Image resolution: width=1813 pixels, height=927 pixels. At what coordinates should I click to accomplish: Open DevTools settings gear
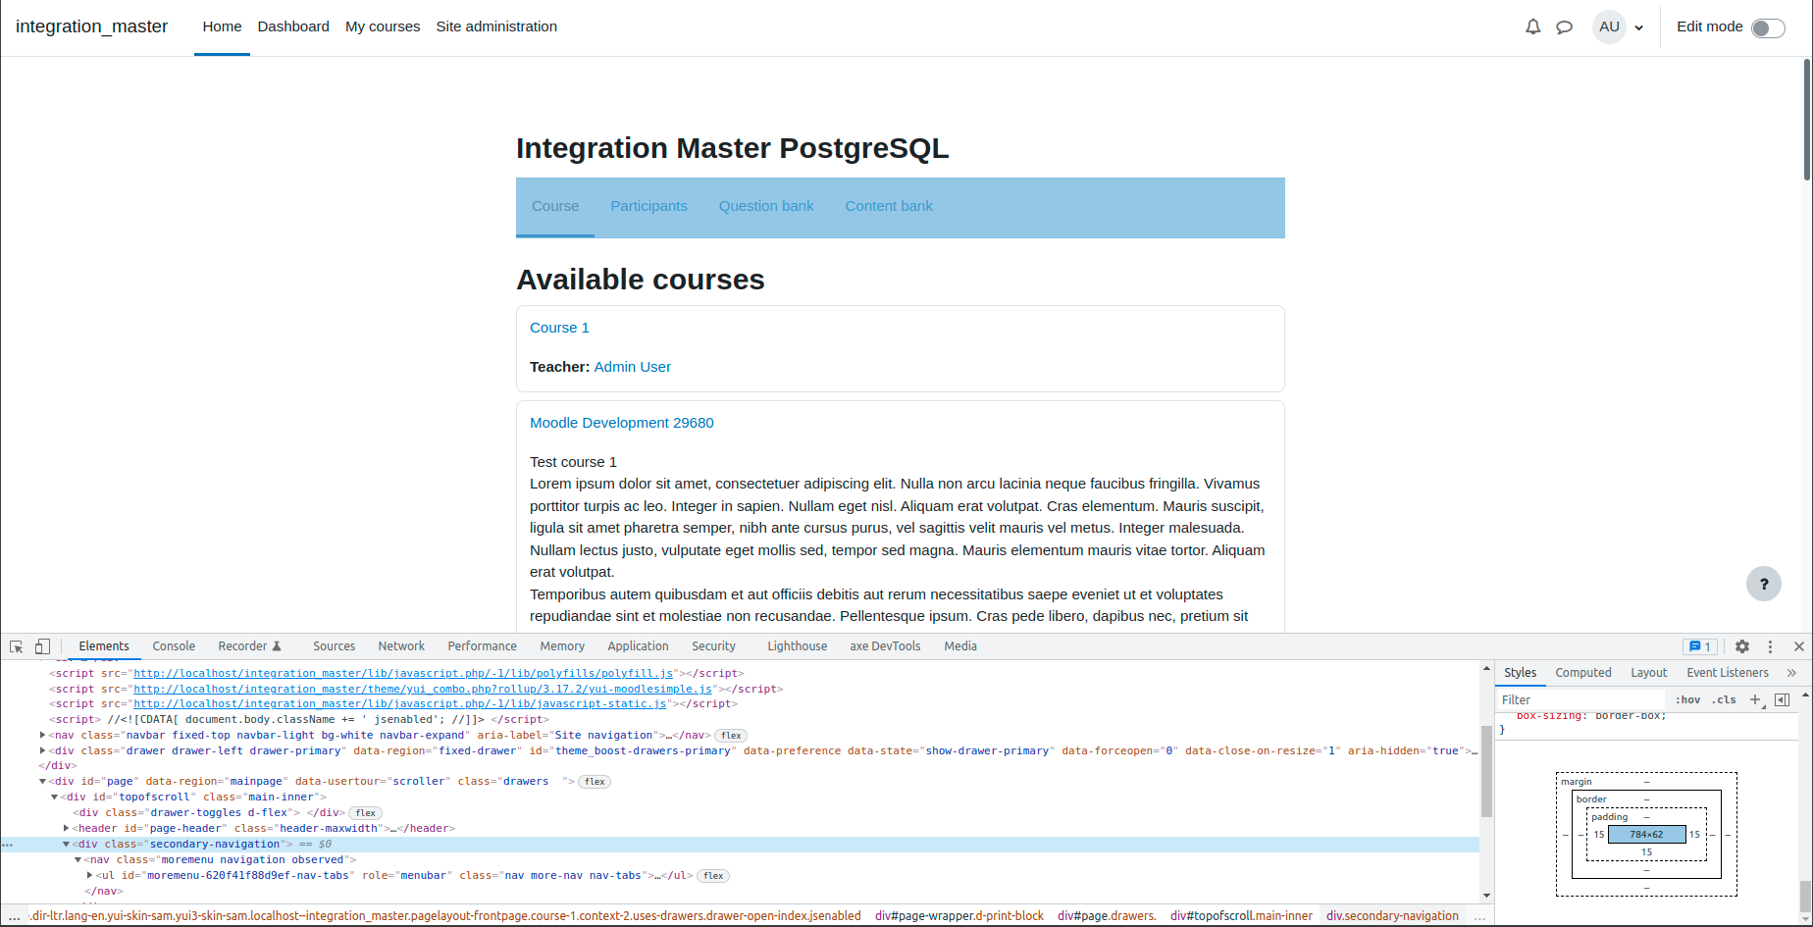(1742, 646)
